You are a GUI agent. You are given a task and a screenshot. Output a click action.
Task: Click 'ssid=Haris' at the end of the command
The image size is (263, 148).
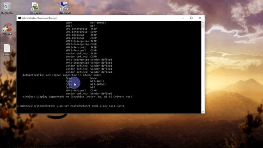coord(117,106)
